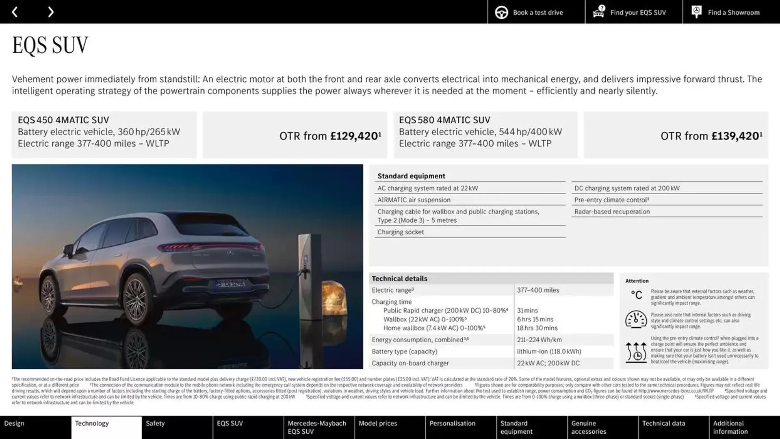Click the Find your EQS SUV icon
Image resolution: width=780 pixels, height=439 pixels.
(598, 12)
